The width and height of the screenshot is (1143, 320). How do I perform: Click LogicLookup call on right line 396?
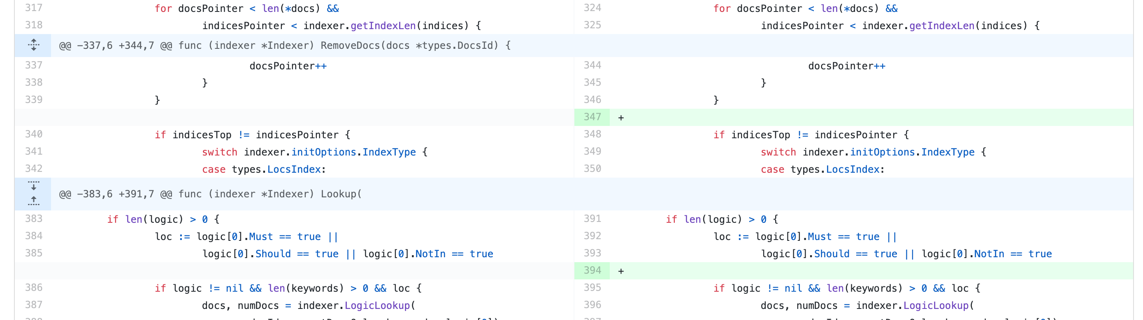coord(935,305)
